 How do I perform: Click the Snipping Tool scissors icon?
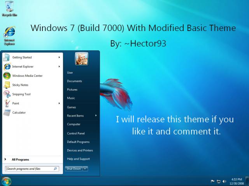[7, 94]
